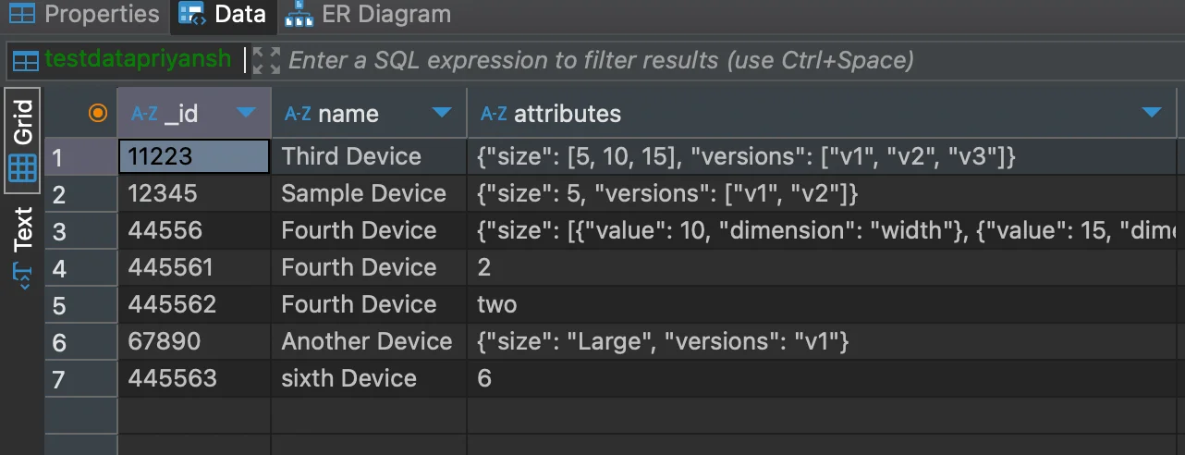Image resolution: width=1185 pixels, height=455 pixels.
Task: Switch to Grid presentation mode
Action: (22, 122)
